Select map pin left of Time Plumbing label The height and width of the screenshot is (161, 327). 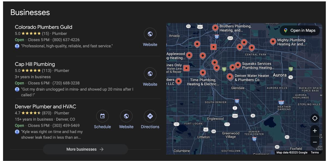[x=178, y=81]
